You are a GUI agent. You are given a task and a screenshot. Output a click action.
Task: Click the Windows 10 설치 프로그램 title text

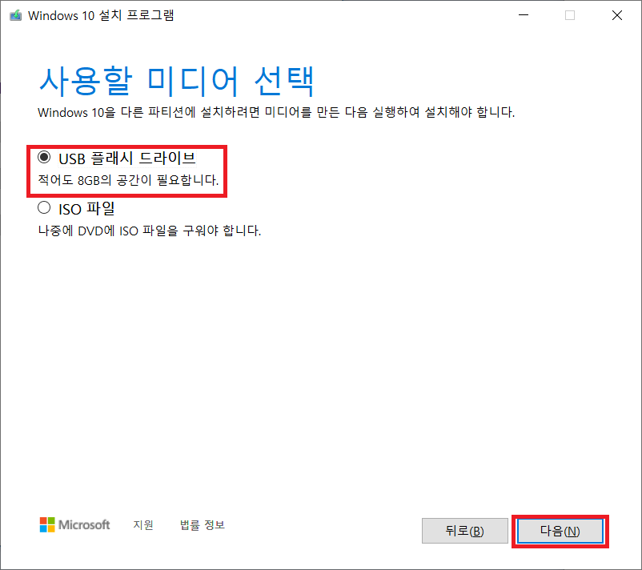[101, 15]
